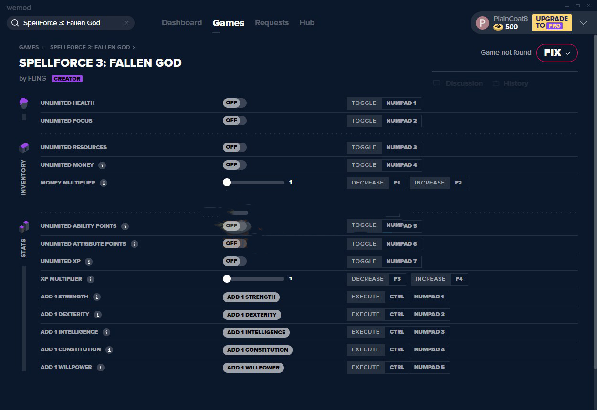Enable Unlimited Money switch
Screen dimensions: 597x410
[x=235, y=165]
